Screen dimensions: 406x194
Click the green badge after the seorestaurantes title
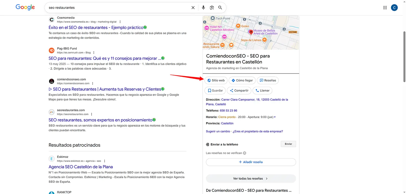point(154,120)
